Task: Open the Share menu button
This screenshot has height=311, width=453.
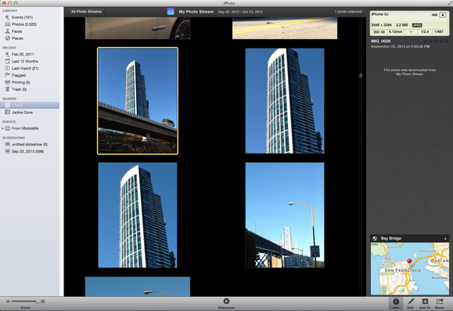Action: click(440, 303)
